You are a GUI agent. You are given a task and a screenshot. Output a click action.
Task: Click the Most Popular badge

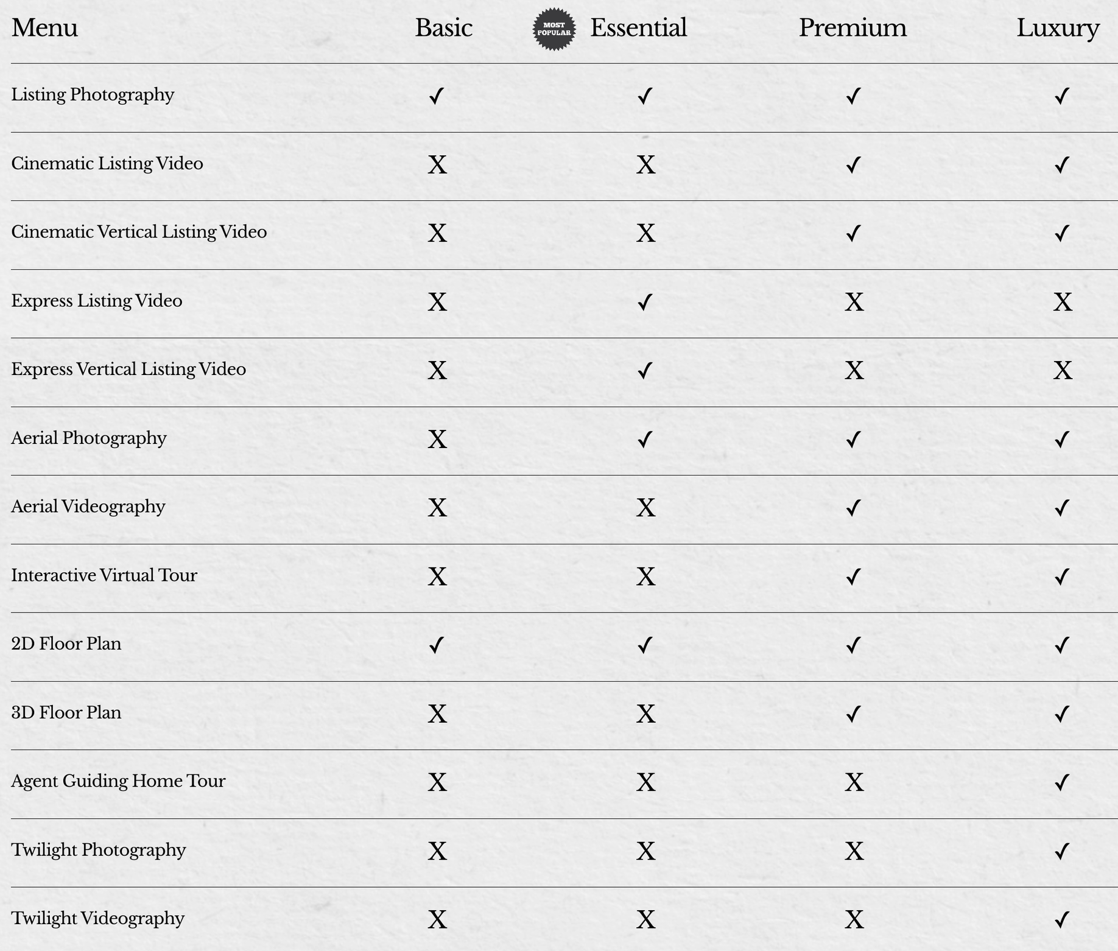pos(554,29)
